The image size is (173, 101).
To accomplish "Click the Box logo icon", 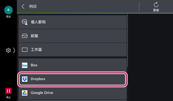I will pyautogui.click(x=25, y=65).
